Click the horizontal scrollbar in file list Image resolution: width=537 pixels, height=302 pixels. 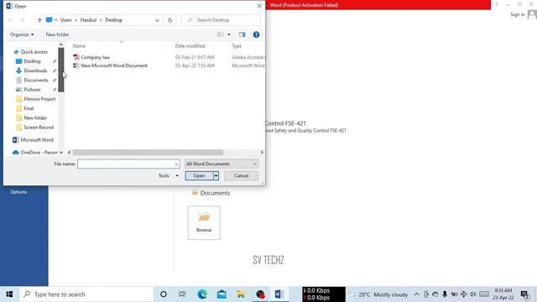[x=148, y=153]
